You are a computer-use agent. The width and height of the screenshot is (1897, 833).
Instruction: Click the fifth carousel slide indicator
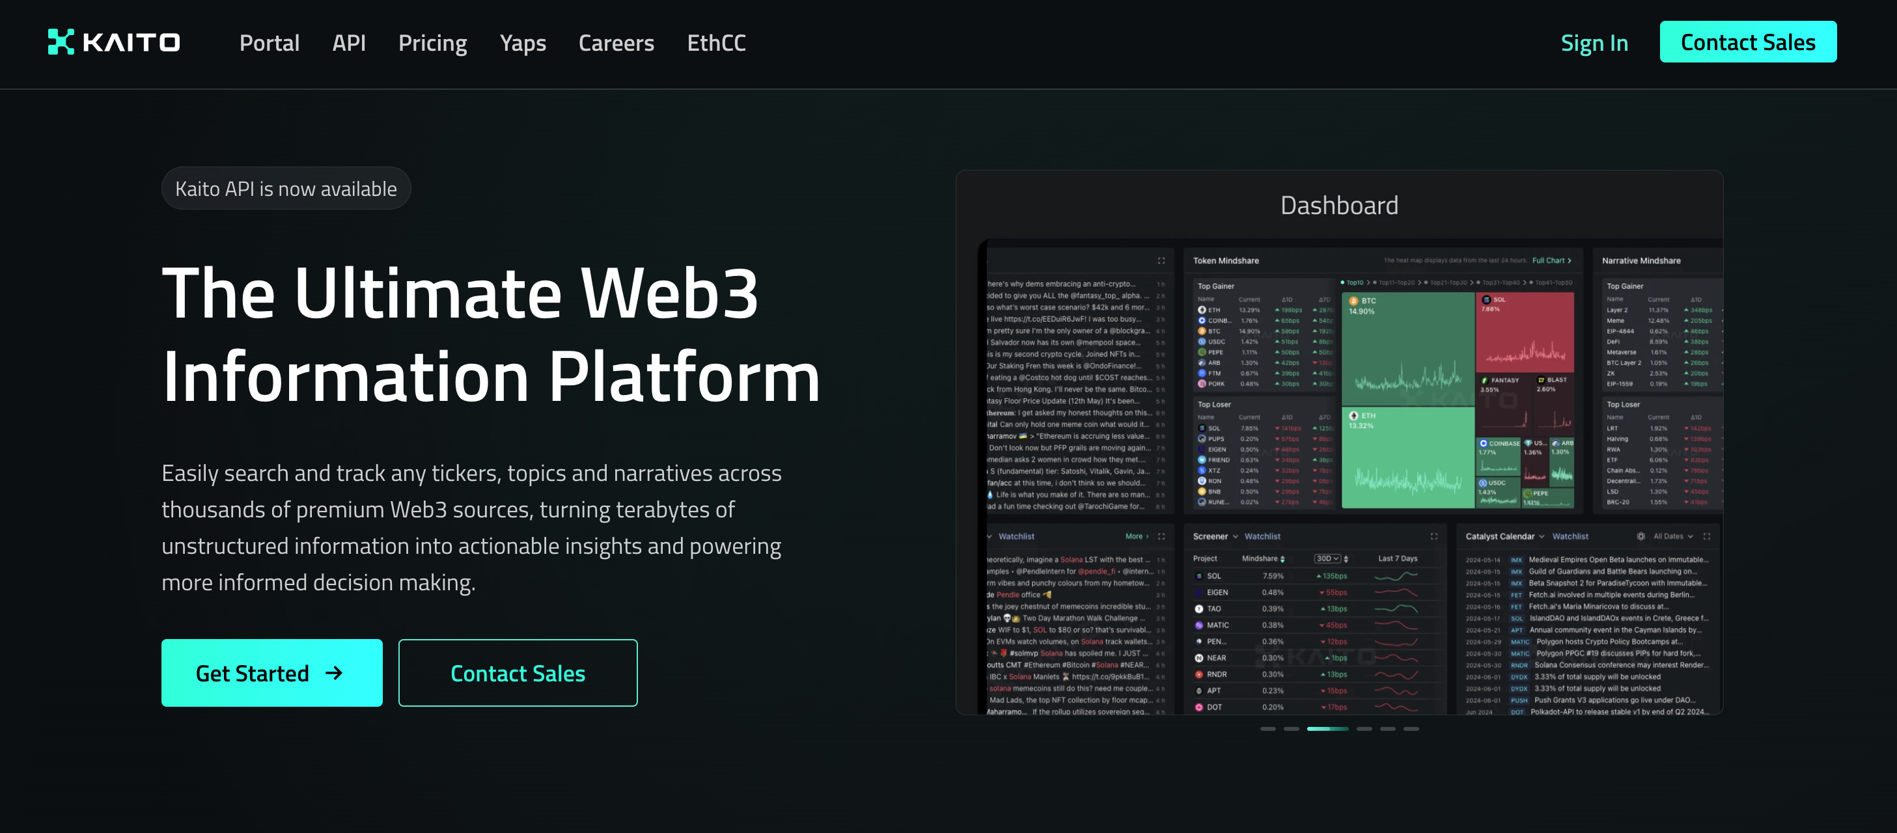[1387, 728]
